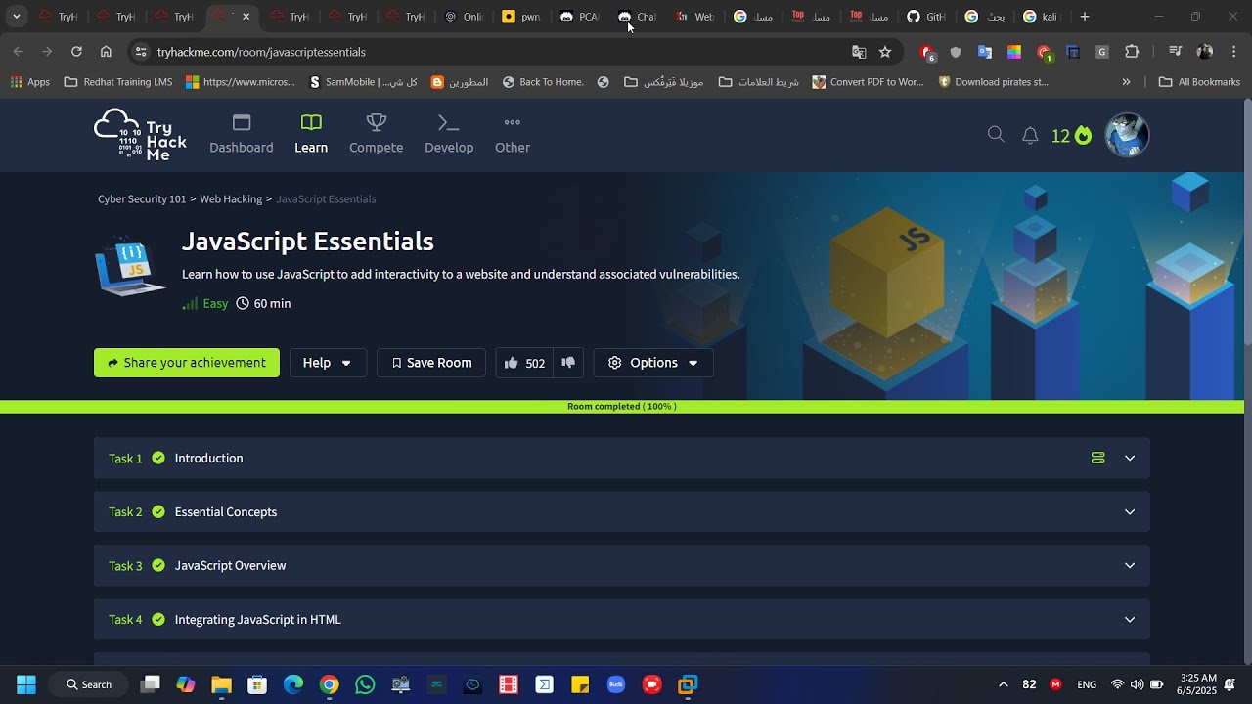This screenshot has height=704, width=1252.
Task: Open File Explorer from taskbar
Action: (x=221, y=684)
